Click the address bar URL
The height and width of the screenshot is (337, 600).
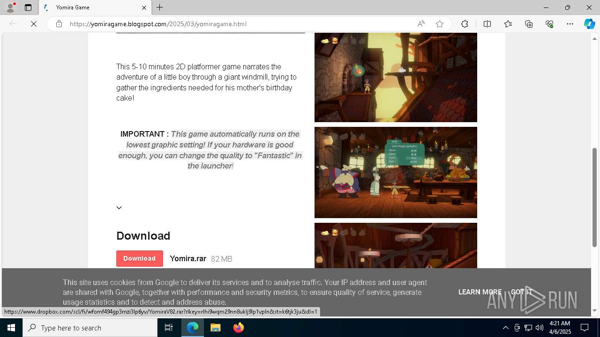(x=158, y=24)
